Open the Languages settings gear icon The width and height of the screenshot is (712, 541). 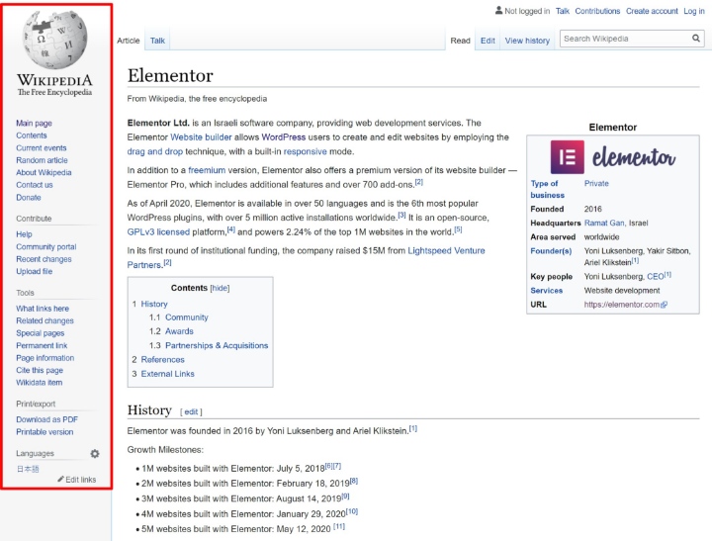click(x=95, y=453)
